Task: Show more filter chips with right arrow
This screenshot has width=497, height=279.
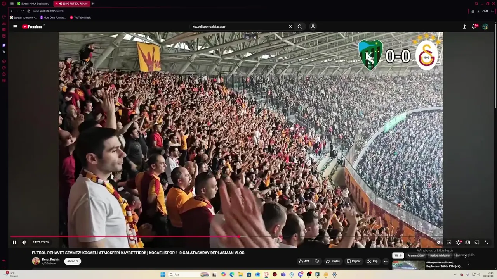Action: (466, 256)
